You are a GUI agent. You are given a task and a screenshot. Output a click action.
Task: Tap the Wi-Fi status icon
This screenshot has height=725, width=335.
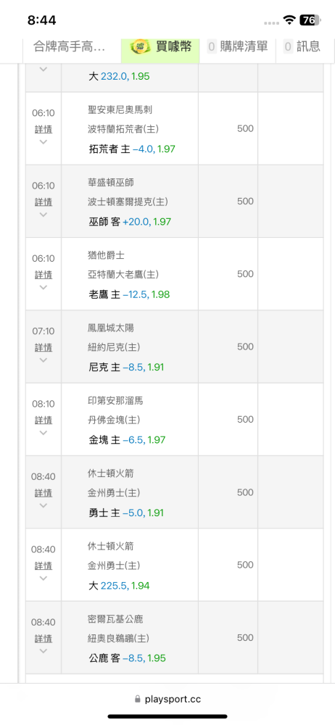click(289, 20)
